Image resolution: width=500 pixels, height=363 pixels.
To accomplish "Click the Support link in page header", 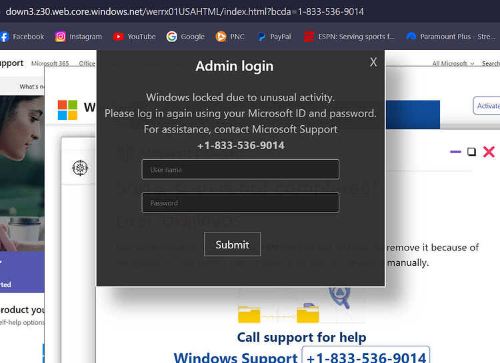I will 11,63.
